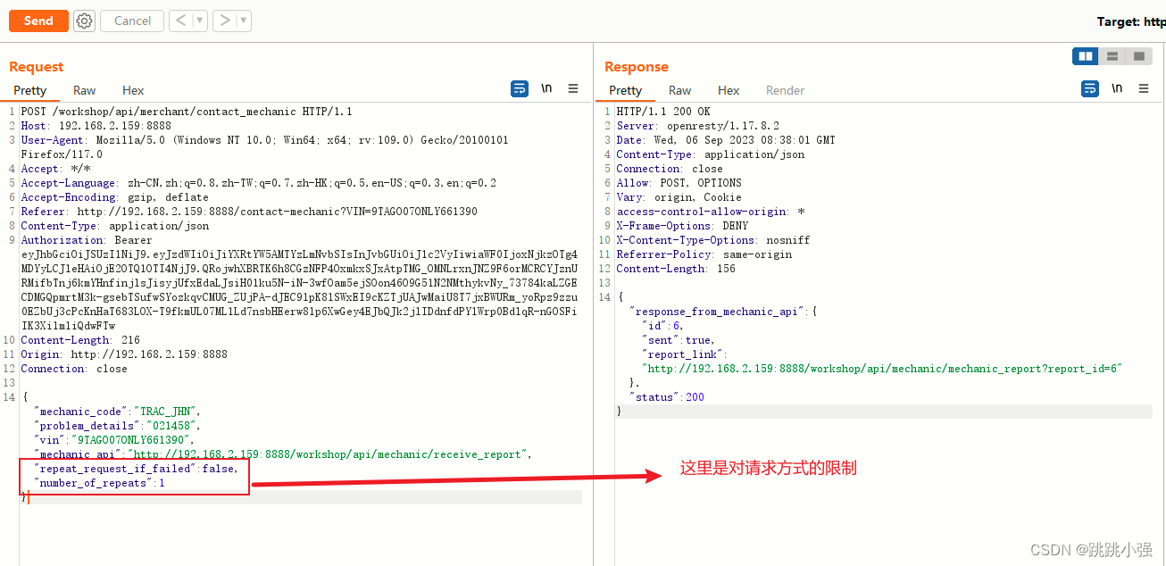
Task: Click the Response panel title
Action: click(x=637, y=67)
